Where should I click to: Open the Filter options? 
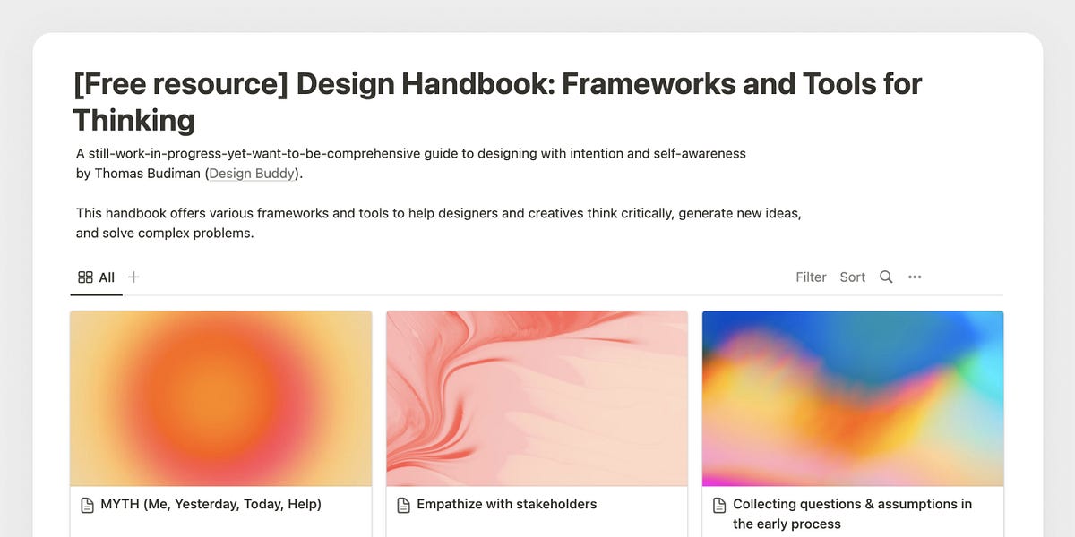[811, 277]
